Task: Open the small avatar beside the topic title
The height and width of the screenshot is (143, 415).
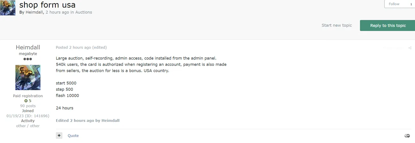Action: click(8, 8)
